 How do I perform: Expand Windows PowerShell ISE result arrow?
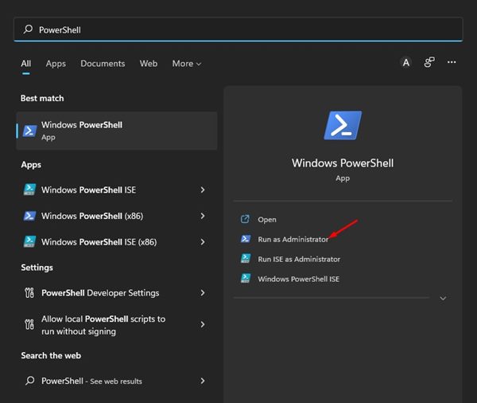(x=203, y=190)
